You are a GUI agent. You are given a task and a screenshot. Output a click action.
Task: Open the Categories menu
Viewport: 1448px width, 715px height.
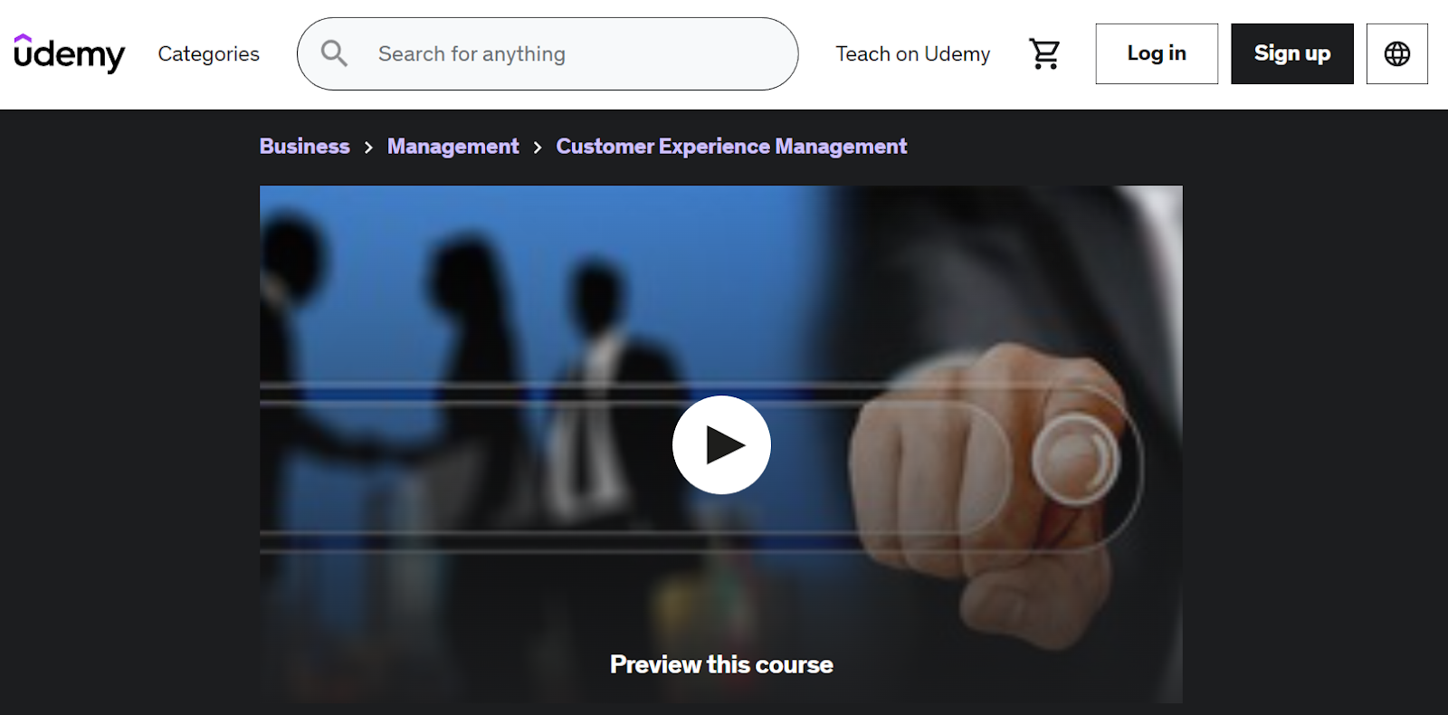[x=208, y=54]
